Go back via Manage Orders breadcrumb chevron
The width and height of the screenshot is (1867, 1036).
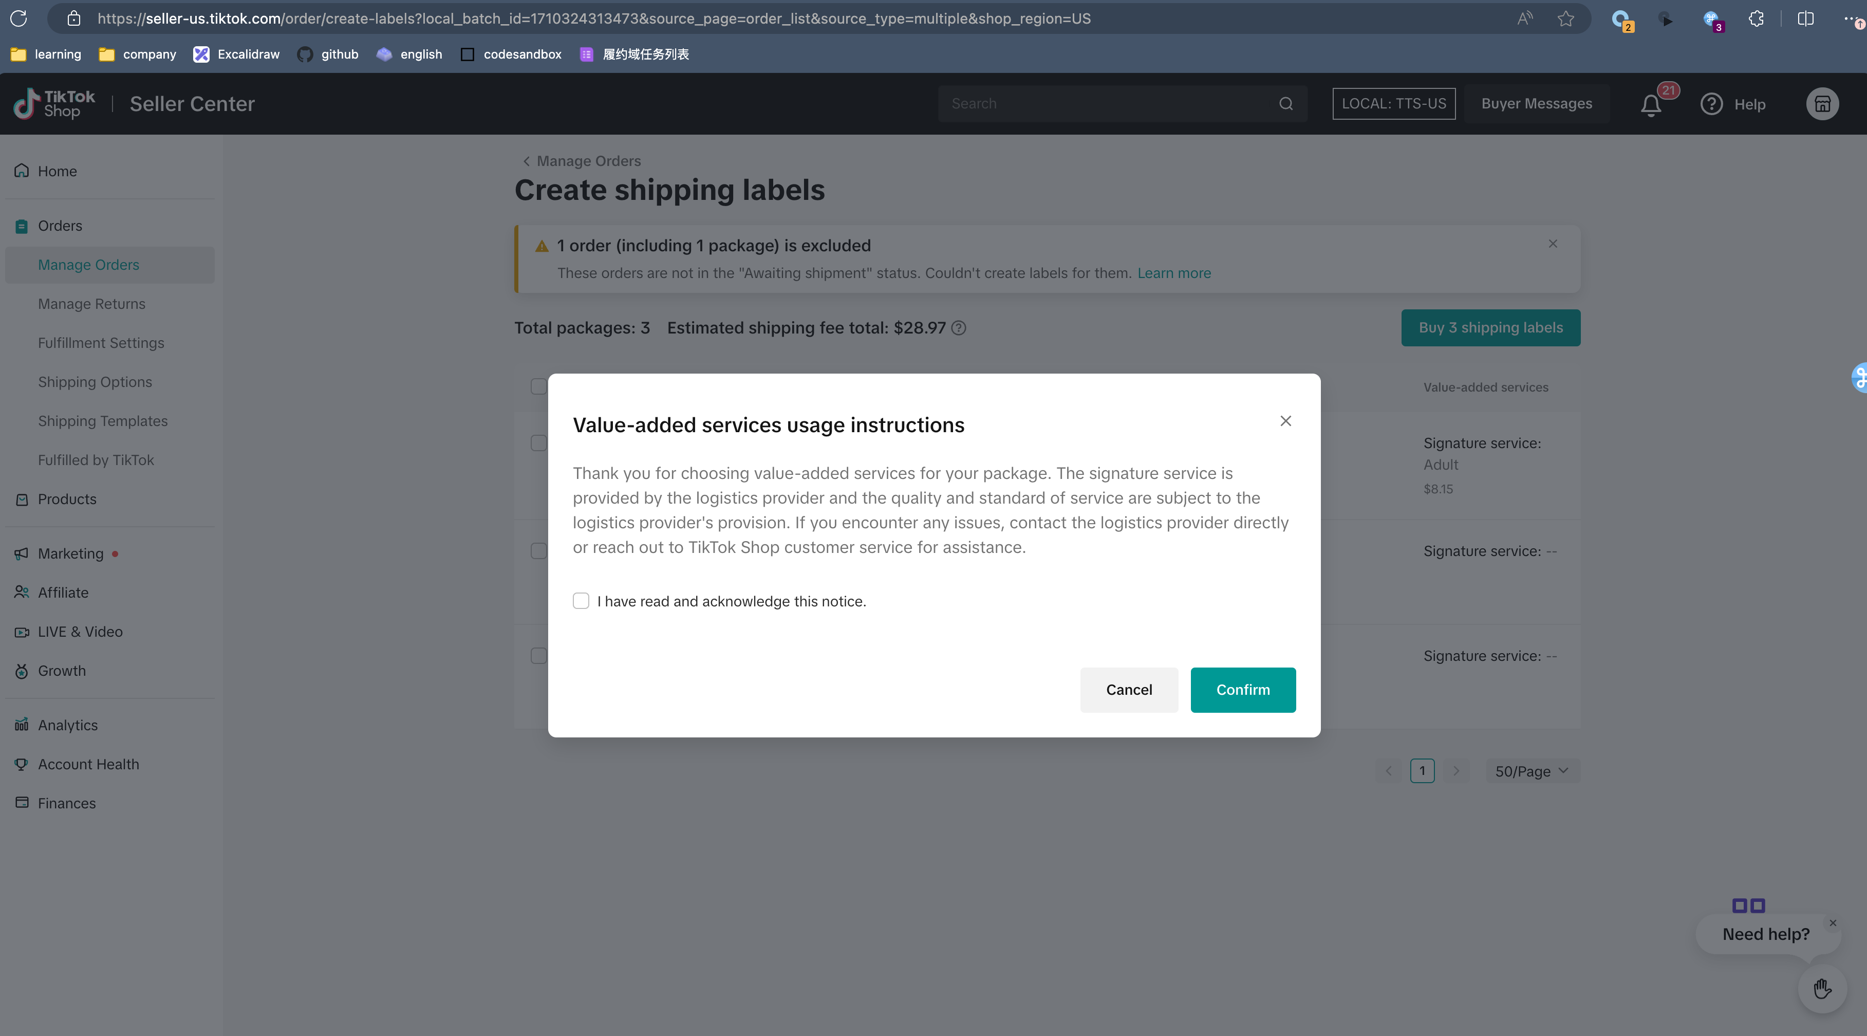(527, 161)
